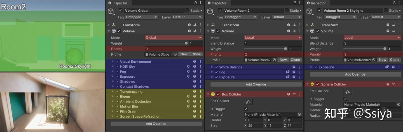403x132 pixels.
Task: Uncheck Is Trigger on the Sphere Collider
Action: click(345, 99)
